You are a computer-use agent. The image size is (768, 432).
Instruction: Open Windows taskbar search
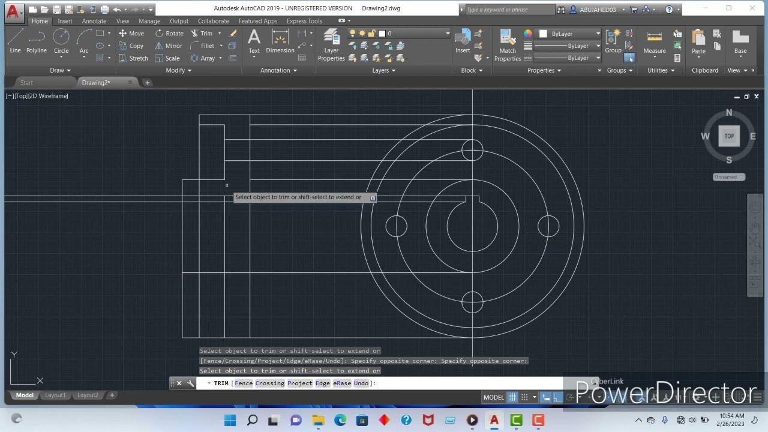(x=253, y=421)
